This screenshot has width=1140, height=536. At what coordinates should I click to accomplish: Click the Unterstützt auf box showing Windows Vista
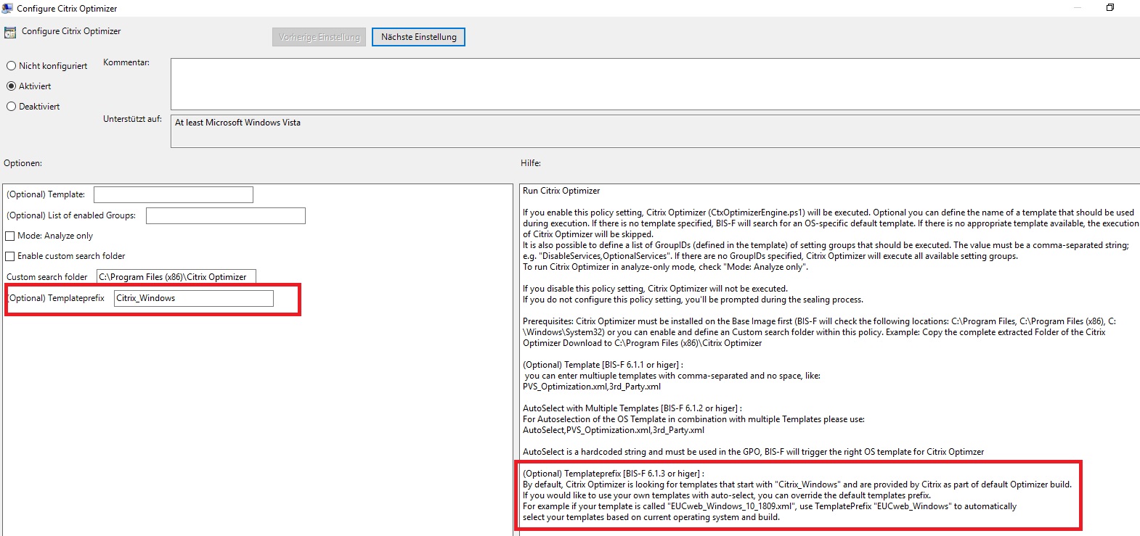click(x=655, y=131)
